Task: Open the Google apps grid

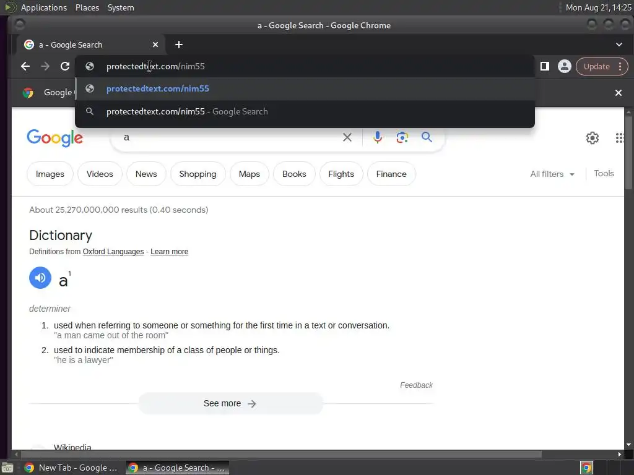Action: point(619,138)
